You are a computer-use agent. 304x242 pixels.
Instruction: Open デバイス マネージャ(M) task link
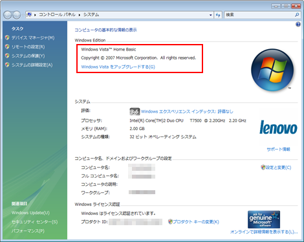pos(33,38)
